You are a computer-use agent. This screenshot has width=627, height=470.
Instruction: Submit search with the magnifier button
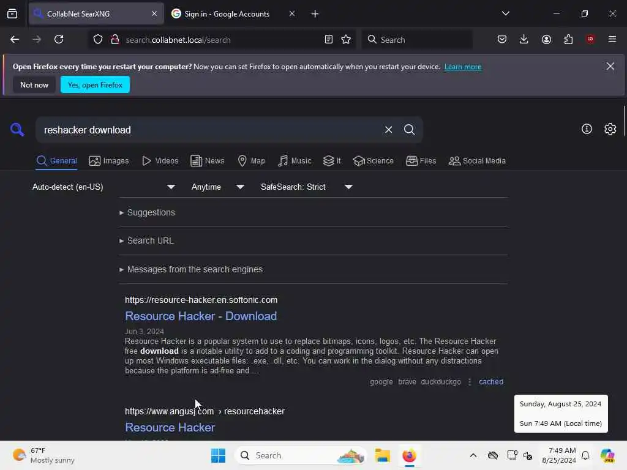(x=409, y=130)
